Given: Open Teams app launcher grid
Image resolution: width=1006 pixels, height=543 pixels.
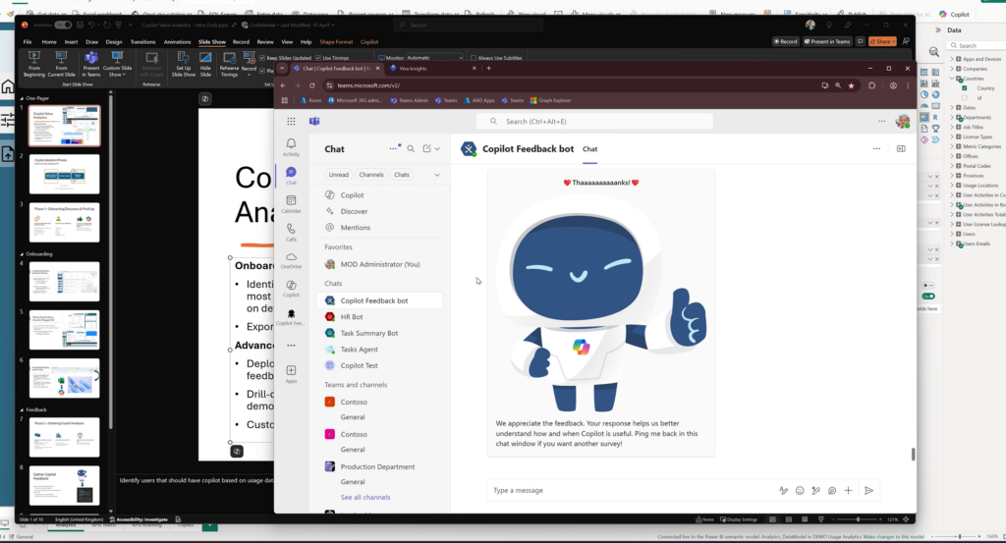Looking at the screenshot, I should (x=291, y=121).
